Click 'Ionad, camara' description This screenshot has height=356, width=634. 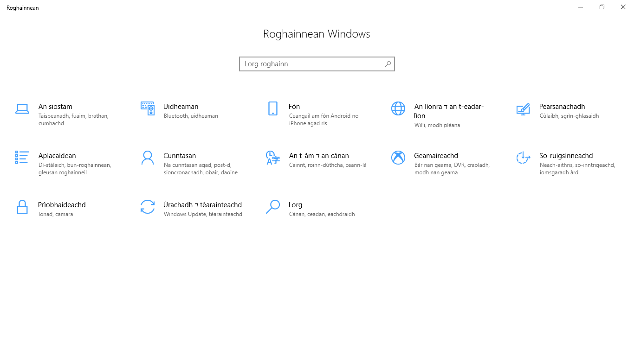point(56,214)
